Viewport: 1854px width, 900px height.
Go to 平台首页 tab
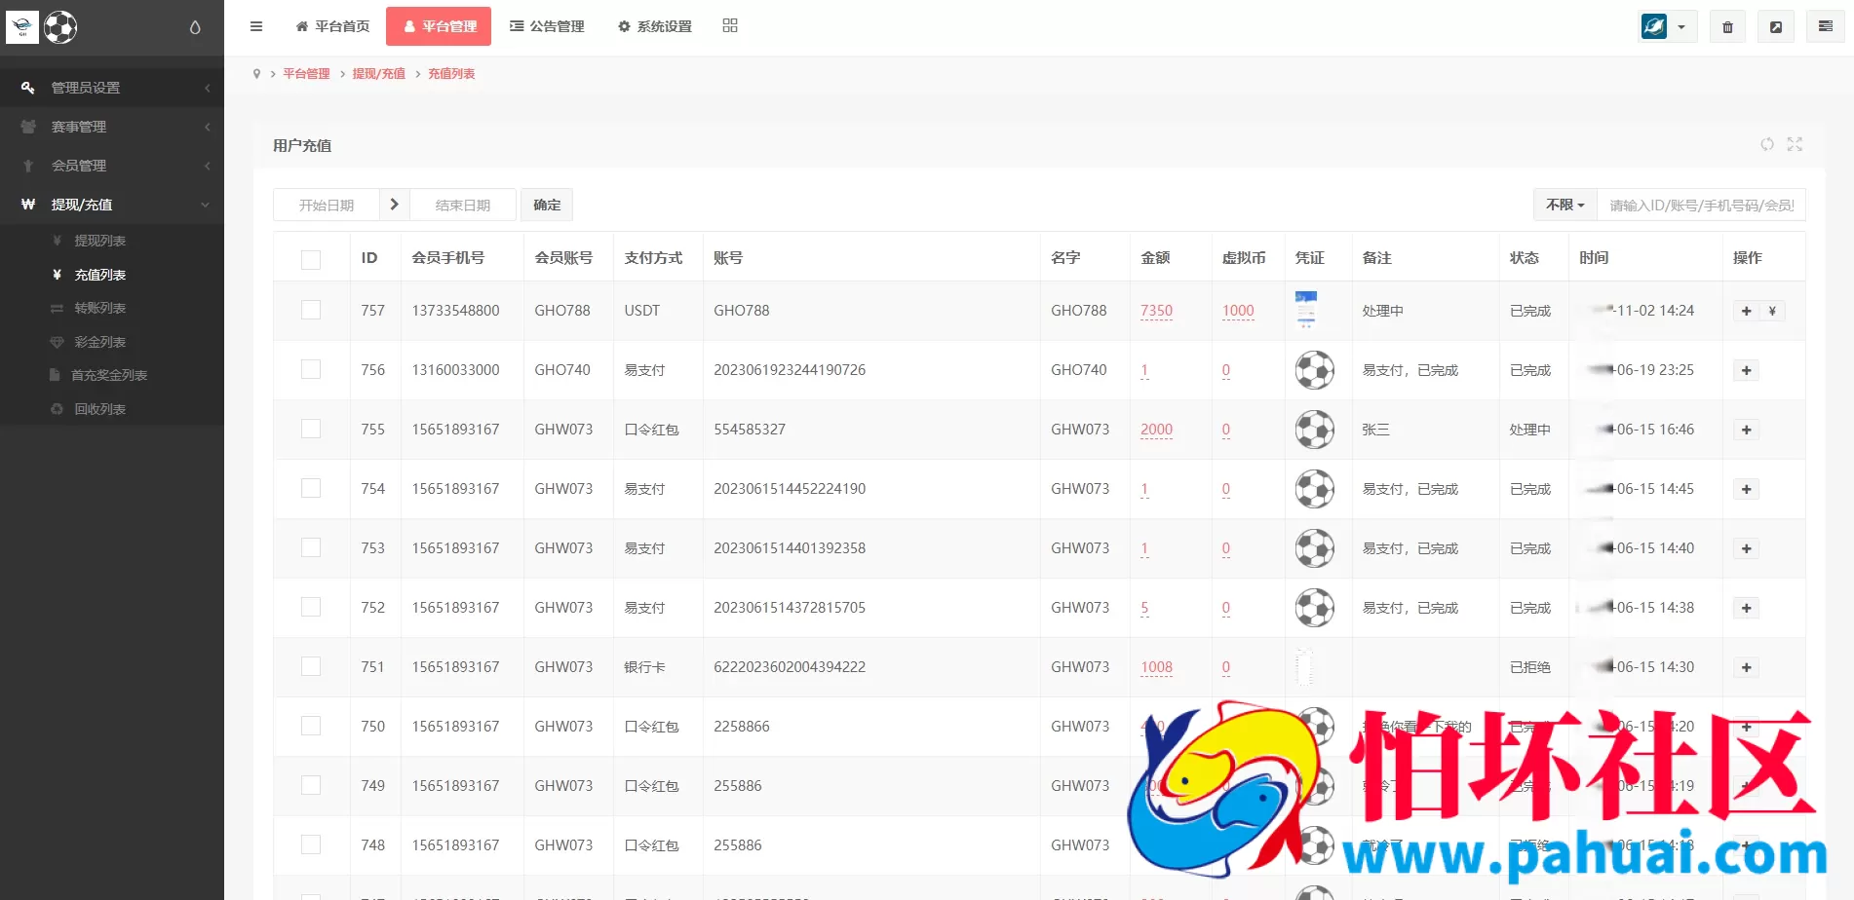click(x=332, y=26)
